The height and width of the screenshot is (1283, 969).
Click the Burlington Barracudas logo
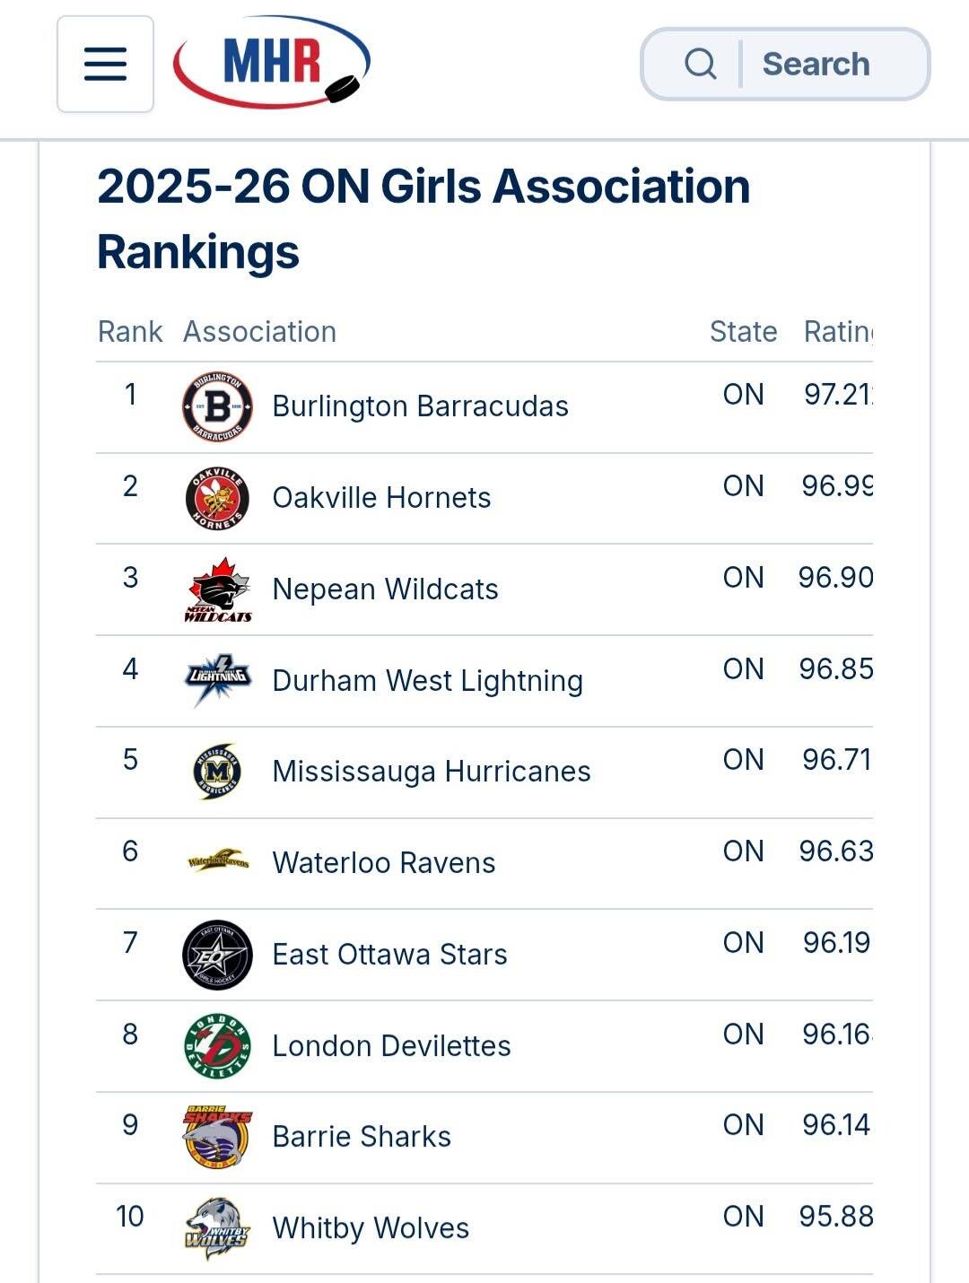(217, 406)
